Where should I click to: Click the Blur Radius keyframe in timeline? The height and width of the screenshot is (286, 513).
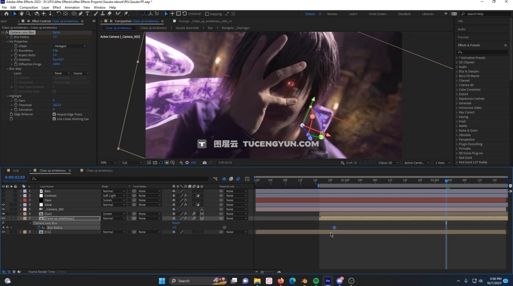point(334,227)
